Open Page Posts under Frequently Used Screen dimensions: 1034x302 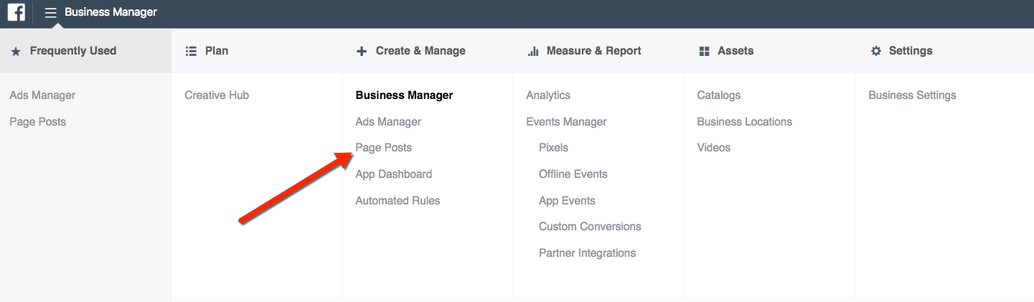click(x=38, y=122)
